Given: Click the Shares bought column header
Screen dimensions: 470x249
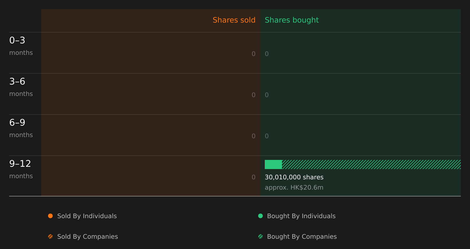Looking at the screenshot, I should [x=292, y=20].
